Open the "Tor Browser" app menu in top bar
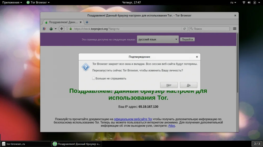The height and width of the screenshot is (147, 263). (x=38, y=3)
